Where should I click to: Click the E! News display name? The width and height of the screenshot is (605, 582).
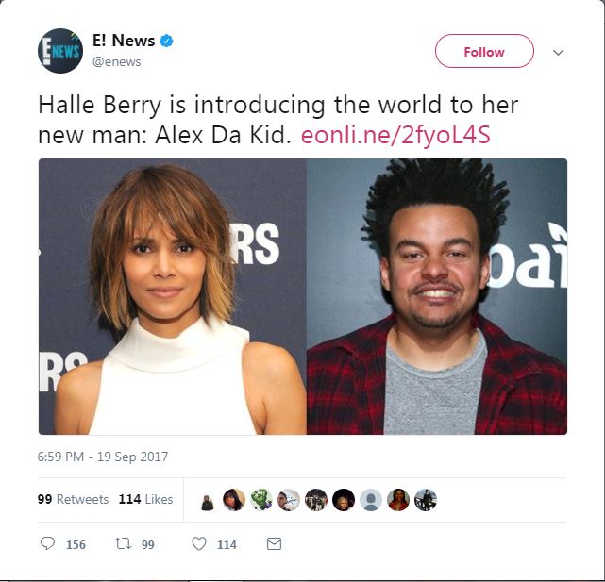(123, 41)
